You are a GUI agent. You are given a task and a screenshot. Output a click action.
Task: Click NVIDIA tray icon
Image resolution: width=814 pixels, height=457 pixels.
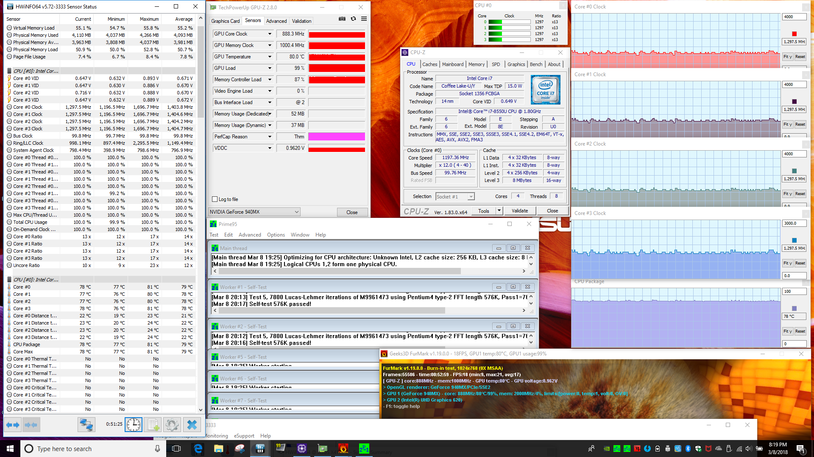tap(607, 449)
